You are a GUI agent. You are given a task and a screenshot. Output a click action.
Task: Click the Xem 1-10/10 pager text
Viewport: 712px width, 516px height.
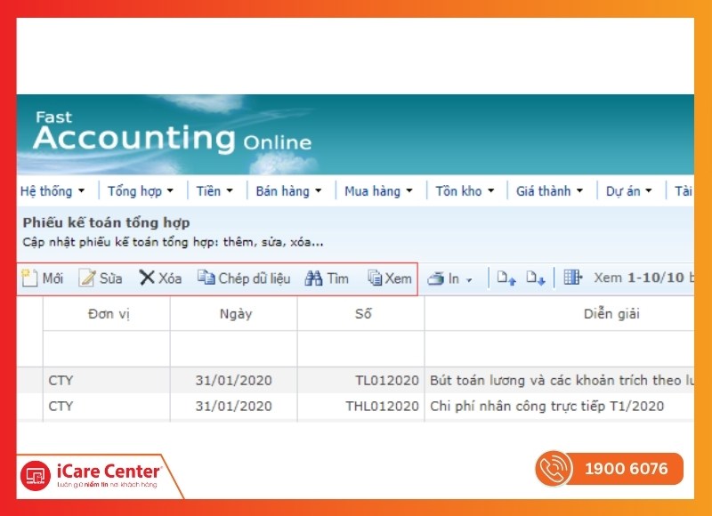pyautogui.click(x=639, y=278)
